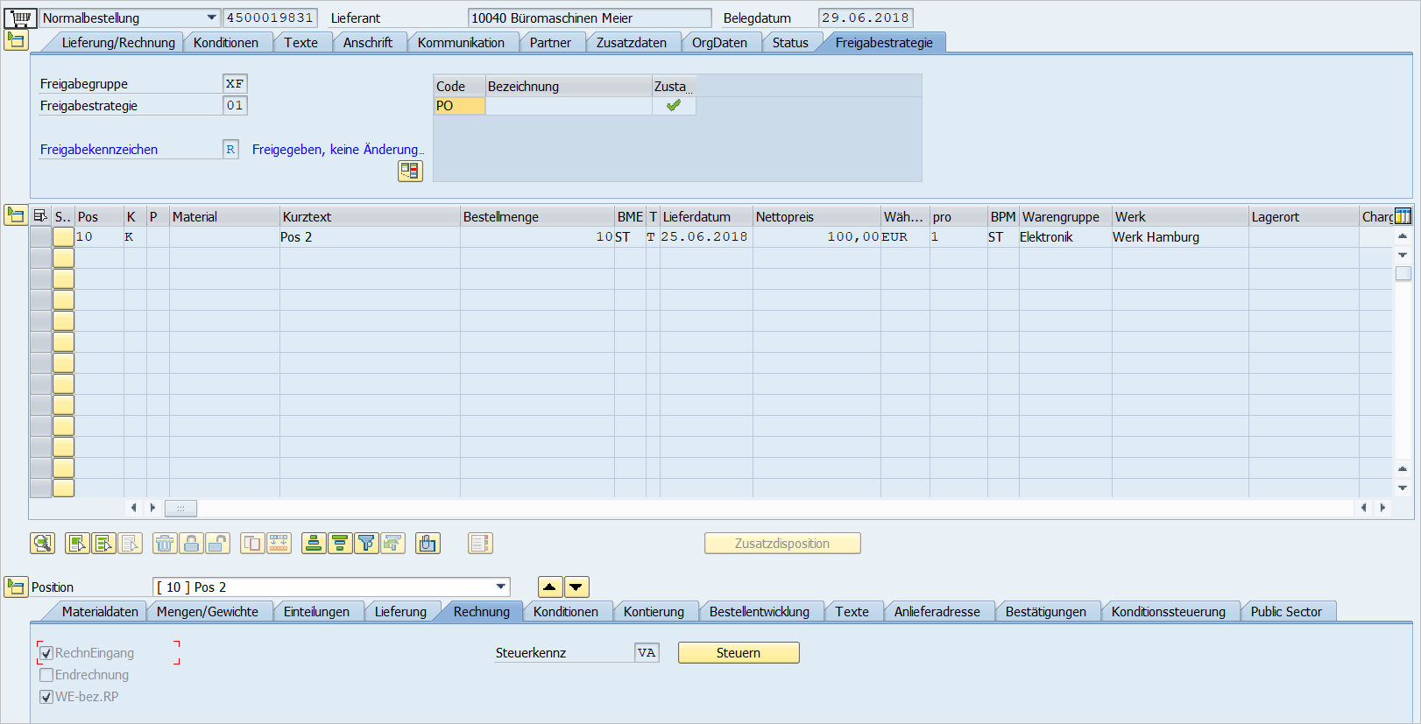Viewport: 1421px width, 724px height.
Task: Click the Freigabekennzeichen link label
Action: coord(99,150)
